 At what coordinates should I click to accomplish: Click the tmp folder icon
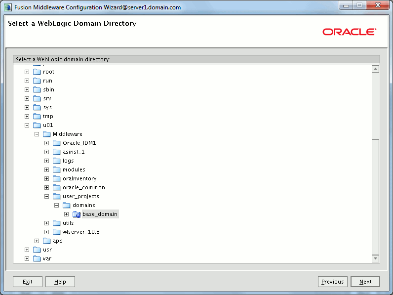click(37, 117)
